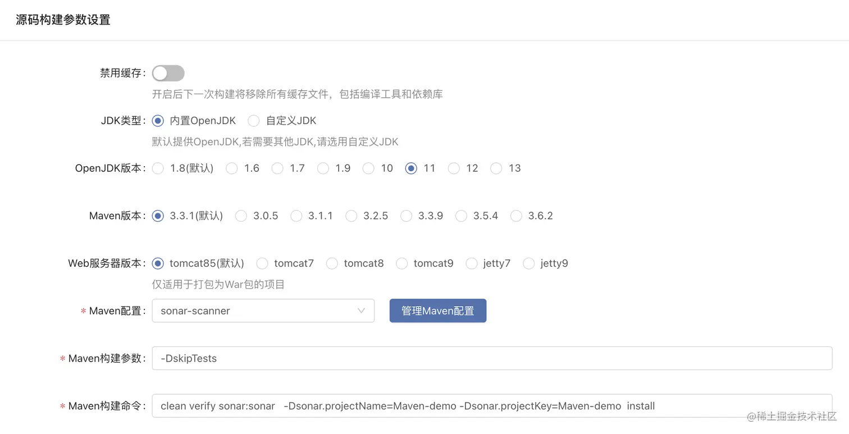Click the 开启后下一次构建 cache hint text

point(298,94)
